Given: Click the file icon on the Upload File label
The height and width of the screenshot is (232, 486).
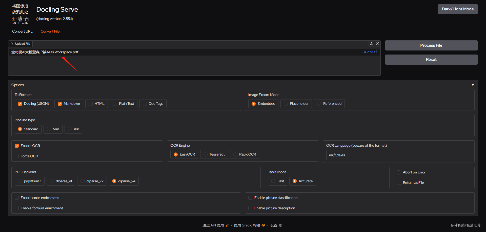Looking at the screenshot, I should [12, 44].
